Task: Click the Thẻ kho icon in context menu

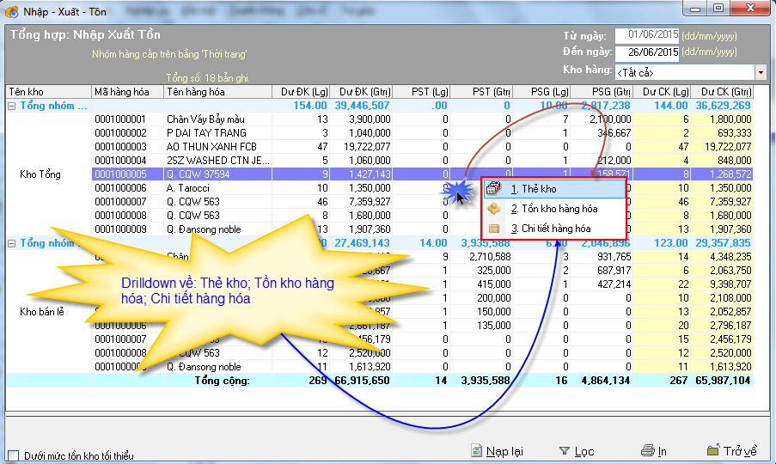Action: click(493, 189)
